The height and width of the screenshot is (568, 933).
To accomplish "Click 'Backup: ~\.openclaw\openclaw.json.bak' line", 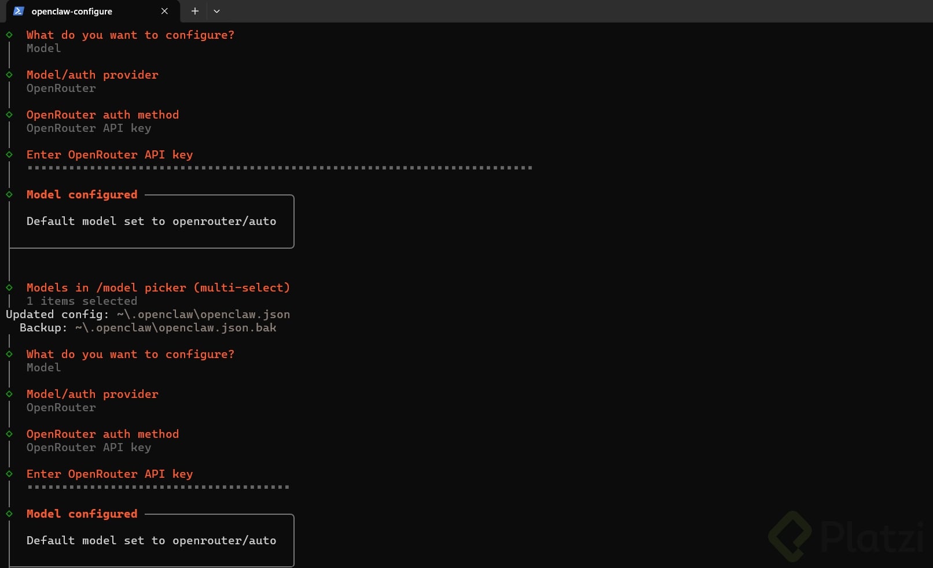I will click(x=148, y=328).
